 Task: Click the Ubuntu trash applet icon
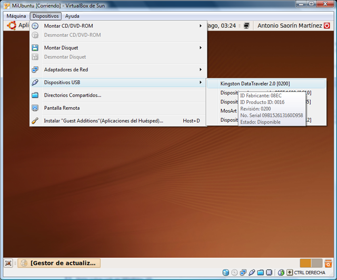pos(328,263)
